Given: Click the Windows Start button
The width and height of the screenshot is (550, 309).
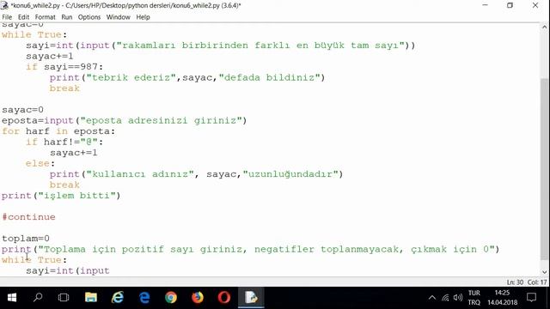Looking at the screenshot, I should coord(11,298).
